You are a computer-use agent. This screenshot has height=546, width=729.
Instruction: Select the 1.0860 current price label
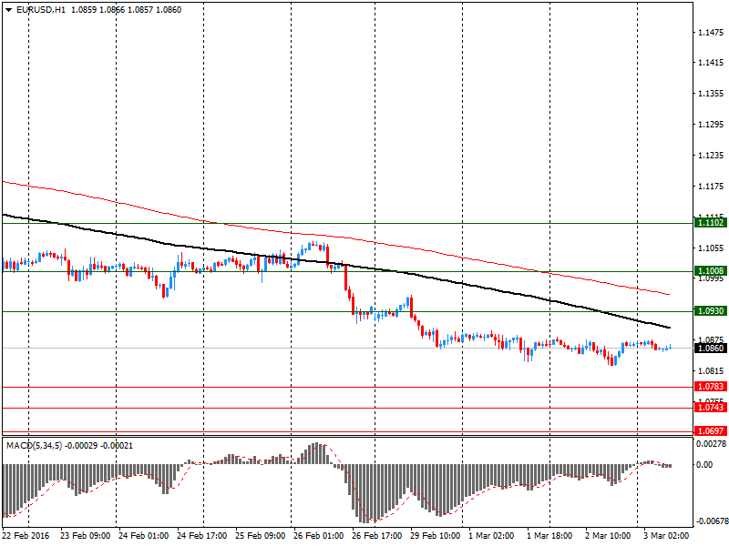(x=711, y=348)
